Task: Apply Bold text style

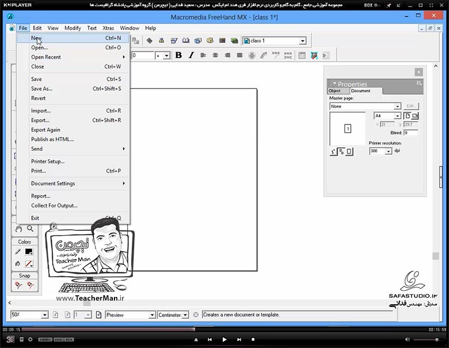Action: (x=178, y=55)
